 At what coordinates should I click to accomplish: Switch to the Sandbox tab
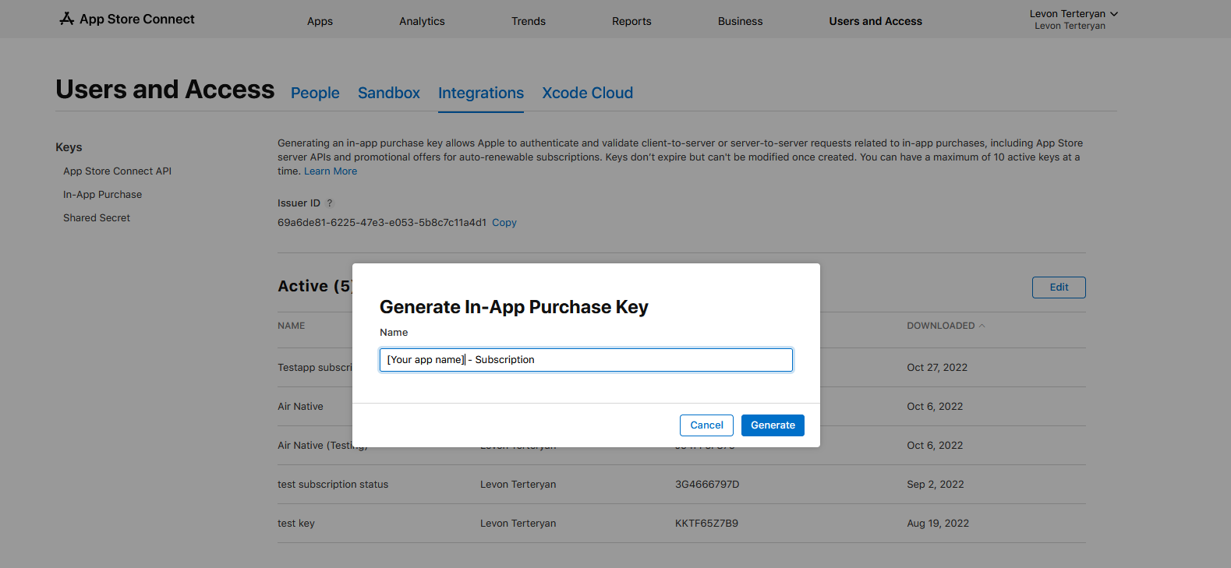(389, 93)
